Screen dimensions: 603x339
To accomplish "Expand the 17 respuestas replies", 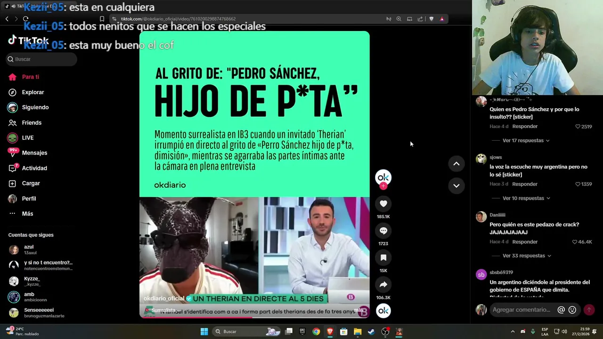I will [526, 141].
